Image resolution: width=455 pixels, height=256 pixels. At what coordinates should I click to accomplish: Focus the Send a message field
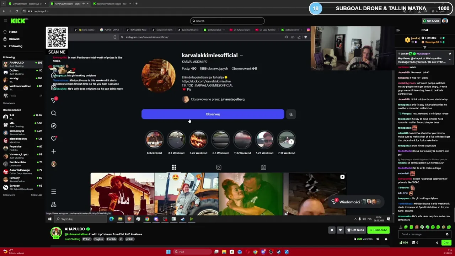(x=425, y=234)
